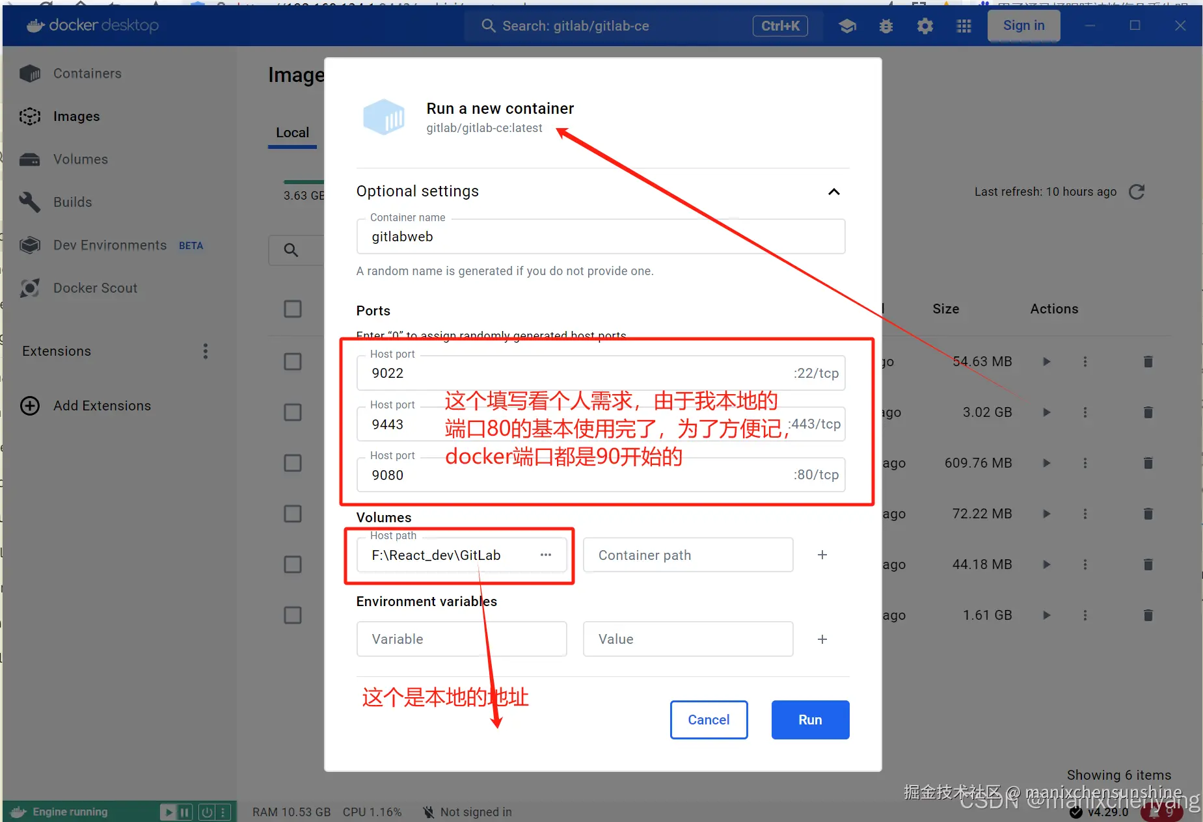Delete the 3.02 GB image

(1148, 412)
